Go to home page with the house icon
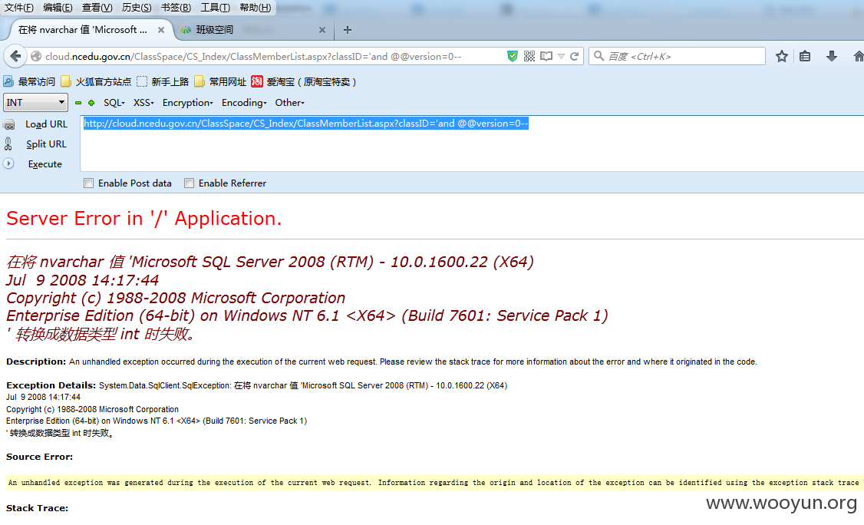 [x=859, y=56]
